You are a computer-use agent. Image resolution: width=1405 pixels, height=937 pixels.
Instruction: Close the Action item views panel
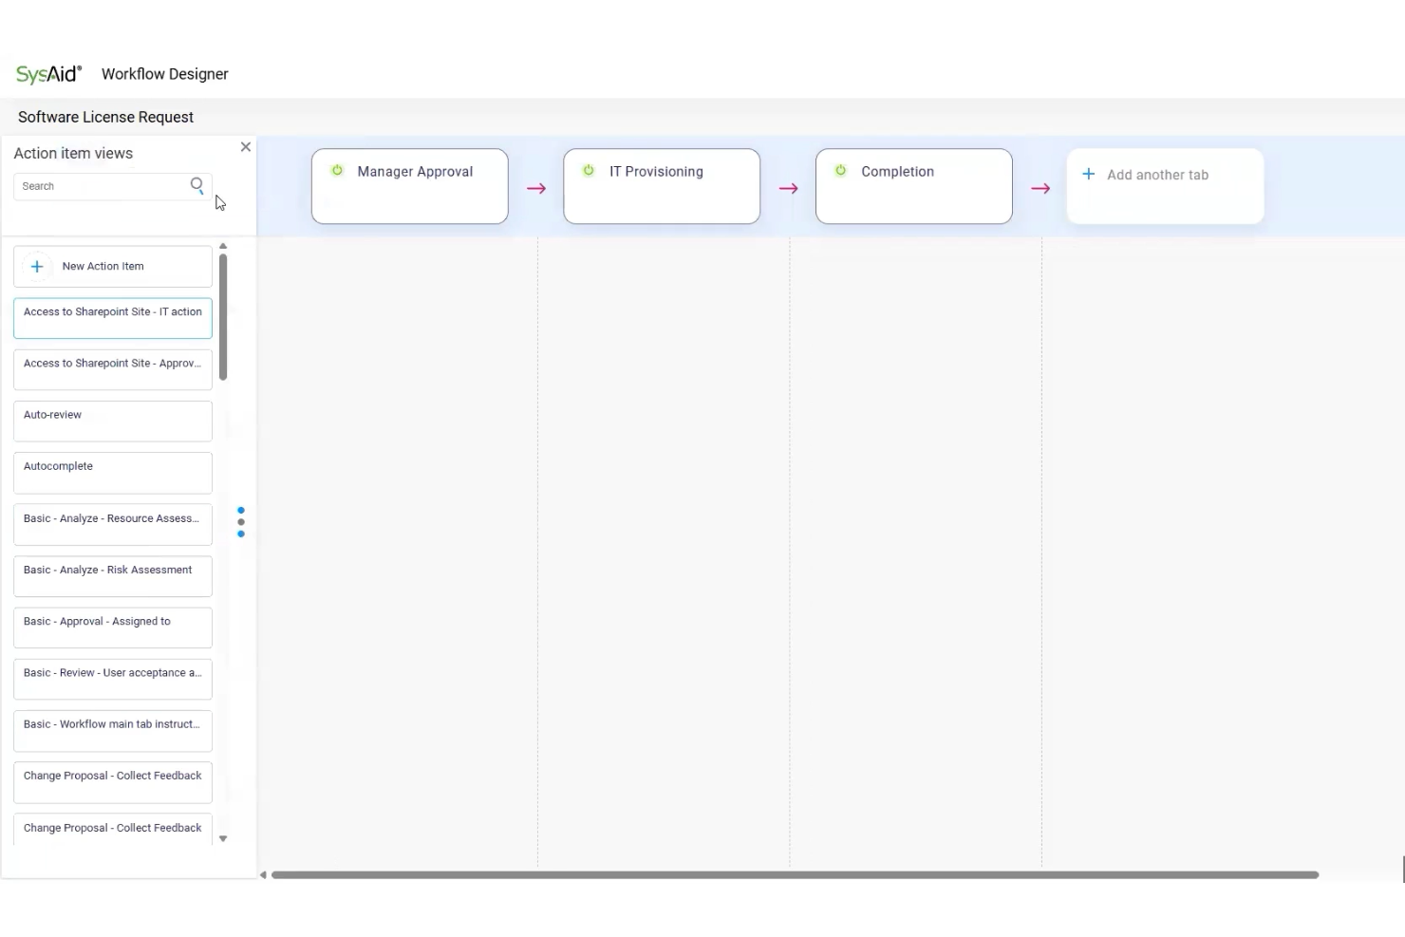click(x=246, y=146)
